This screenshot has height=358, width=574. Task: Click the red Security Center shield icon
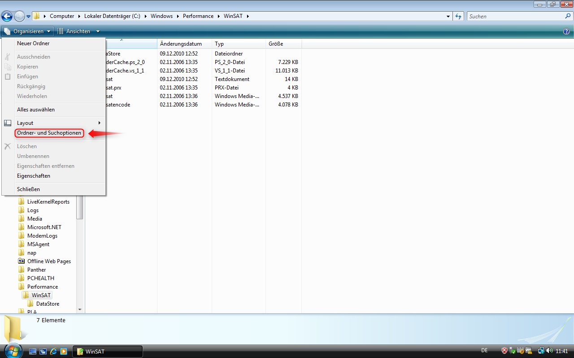point(504,350)
